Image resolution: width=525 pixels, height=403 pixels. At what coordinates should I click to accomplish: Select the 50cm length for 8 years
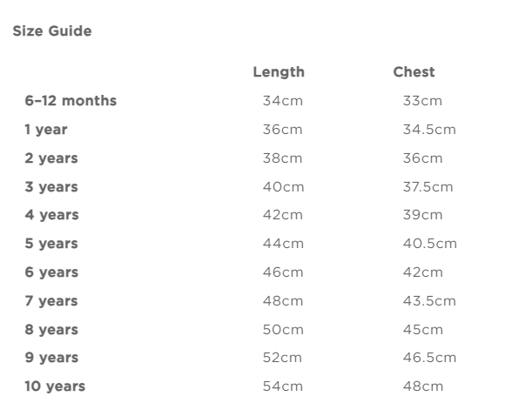283,330
